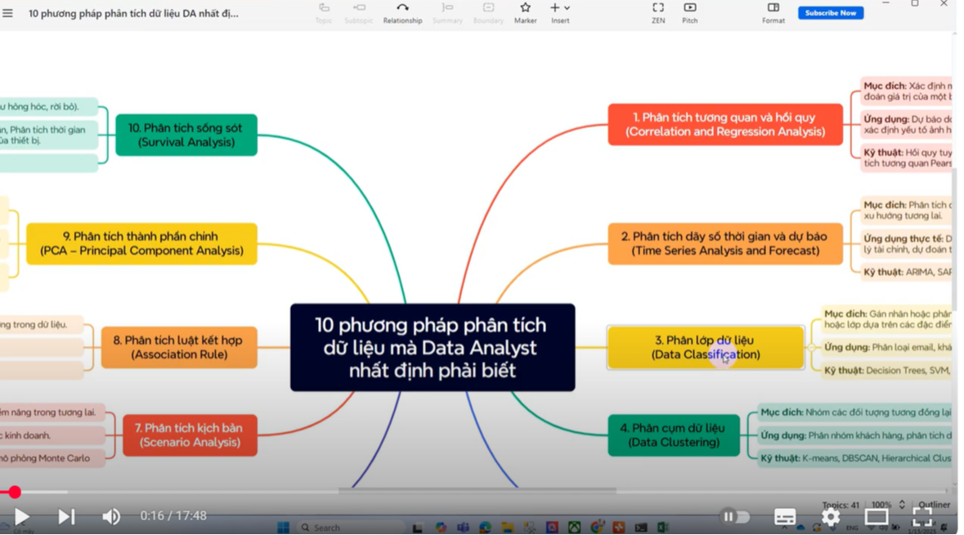Adjust the 100% zoom level stepper
964x535 pixels.
[902, 505]
